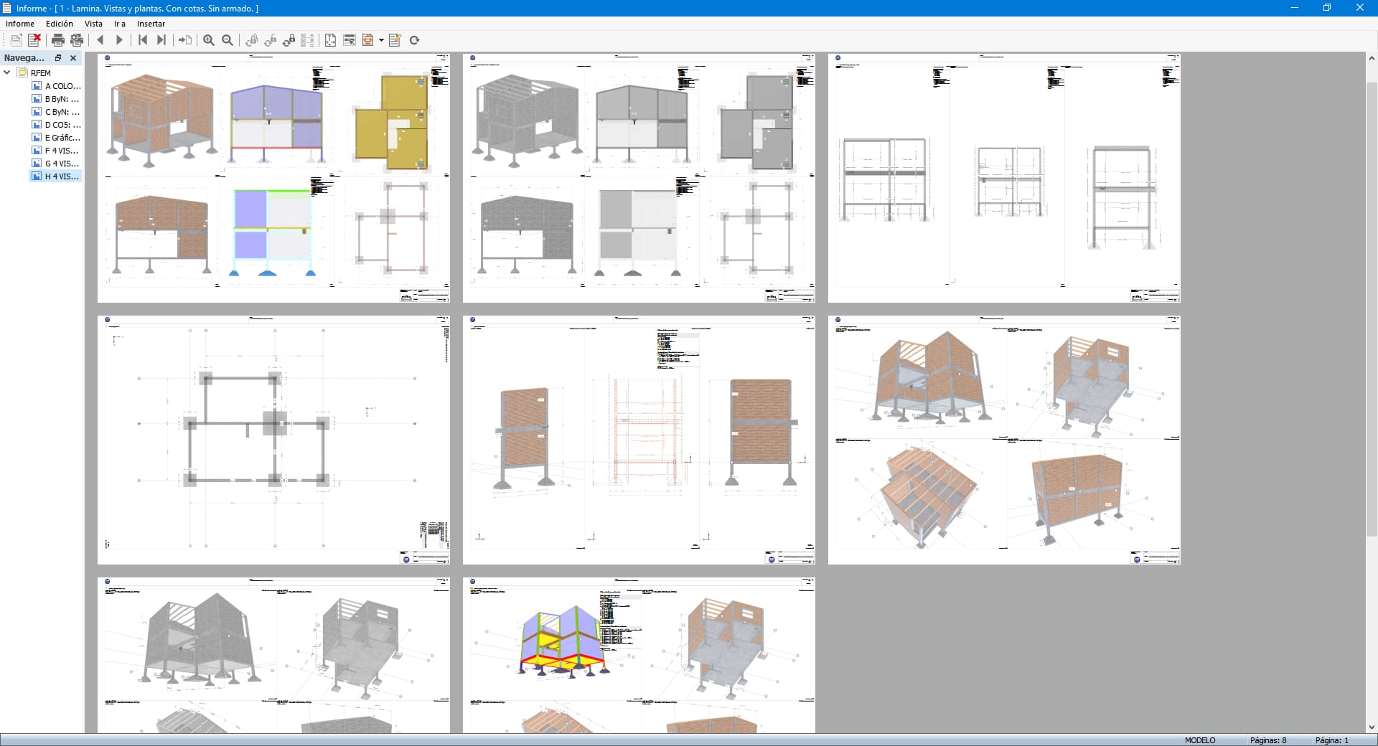Click 'Páginas: 8' in the status bar
The image size is (1378, 746).
pos(1268,740)
